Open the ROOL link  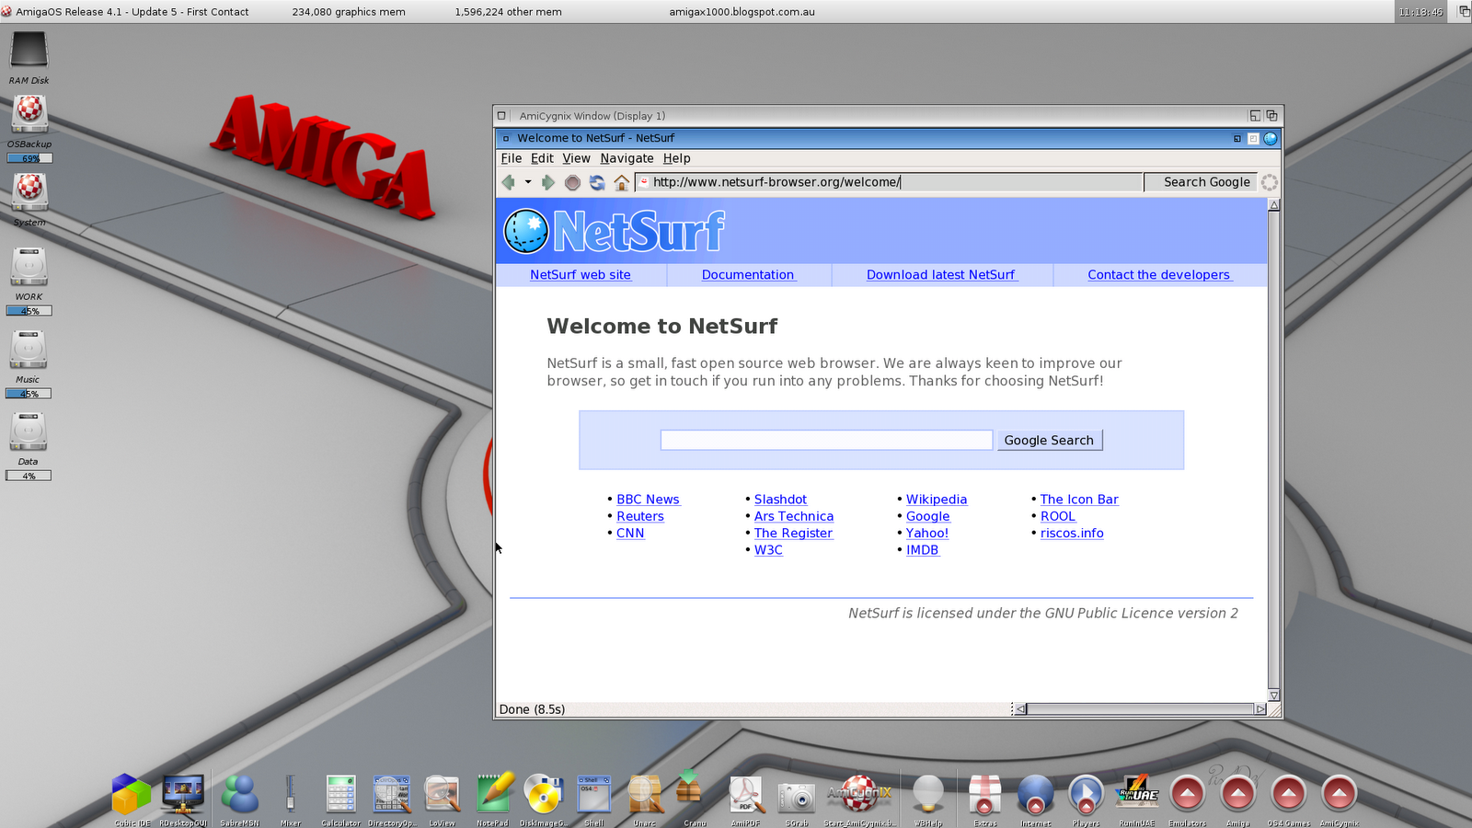point(1058,516)
